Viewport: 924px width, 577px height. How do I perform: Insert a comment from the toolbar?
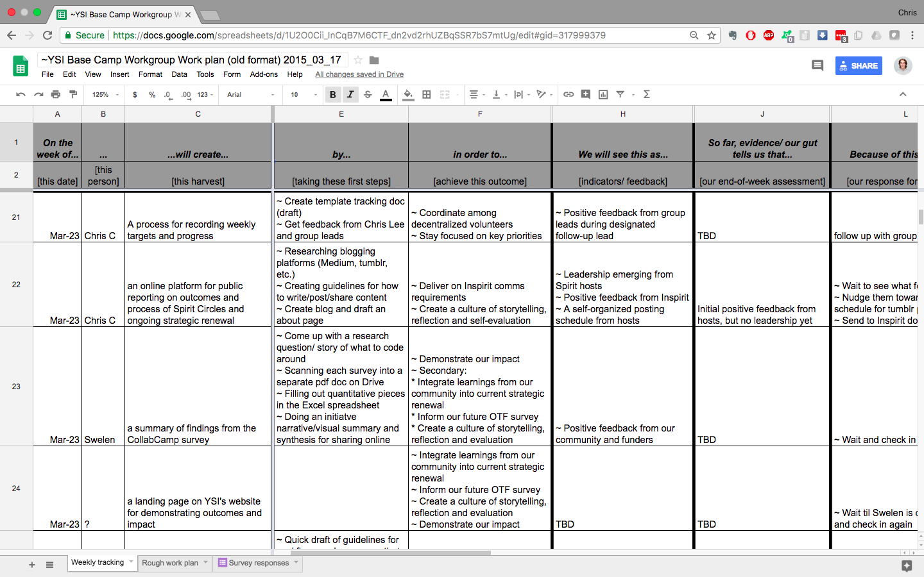(x=586, y=94)
